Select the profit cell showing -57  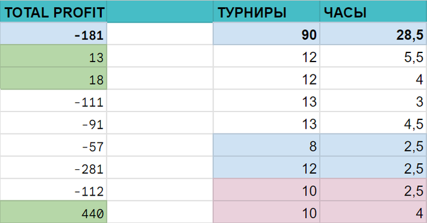pyautogui.click(x=54, y=145)
